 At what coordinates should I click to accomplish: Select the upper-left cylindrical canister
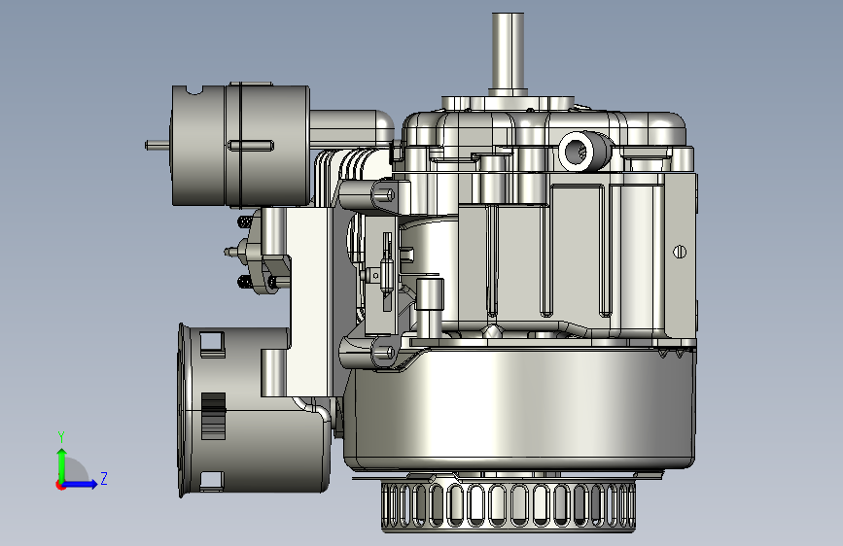tap(240, 145)
